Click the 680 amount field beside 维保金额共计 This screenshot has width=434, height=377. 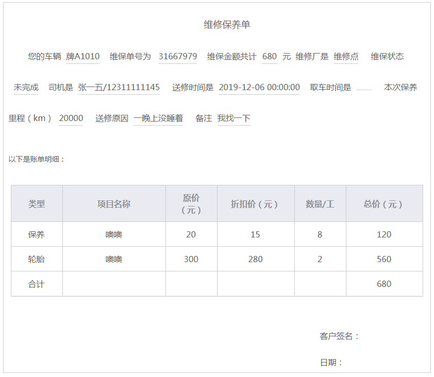(x=269, y=57)
